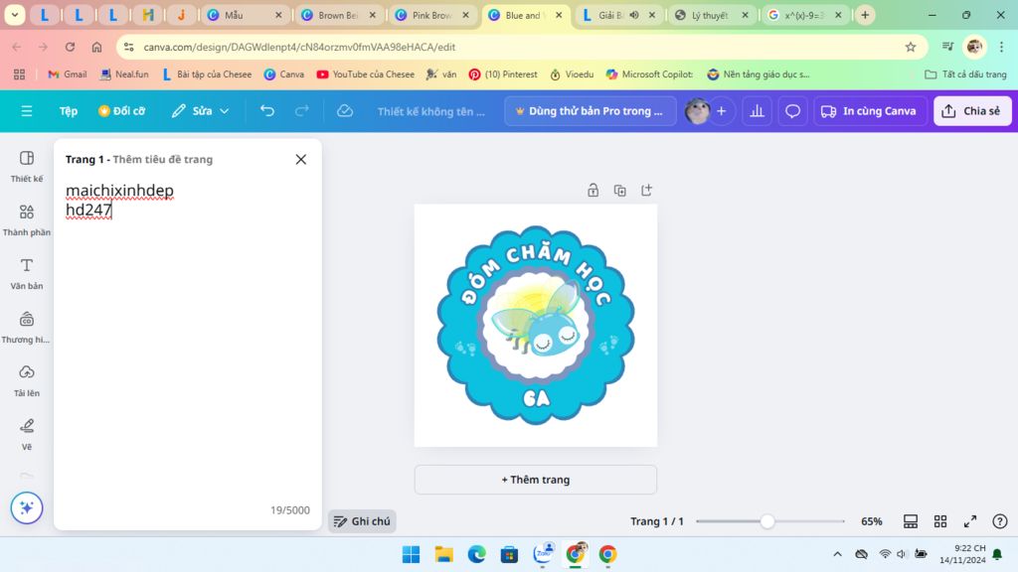Switch to scroll view icon
1018x572 pixels.
point(911,521)
